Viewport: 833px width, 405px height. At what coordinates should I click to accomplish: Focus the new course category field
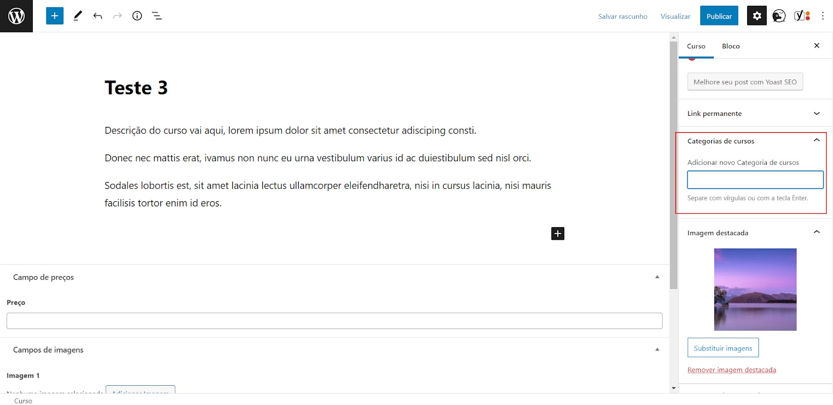pyautogui.click(x=755, y=180)
